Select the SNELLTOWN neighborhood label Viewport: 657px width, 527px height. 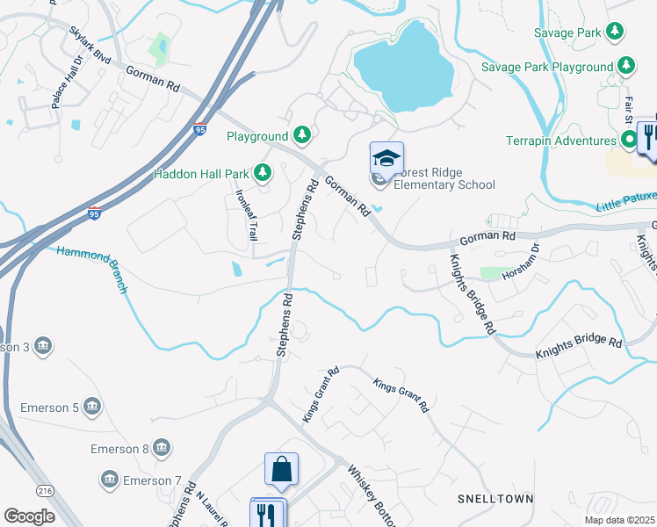tap(495, 499)
